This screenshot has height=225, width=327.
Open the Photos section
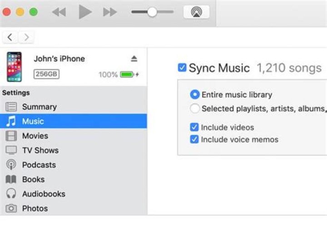(x=74, y=208)
